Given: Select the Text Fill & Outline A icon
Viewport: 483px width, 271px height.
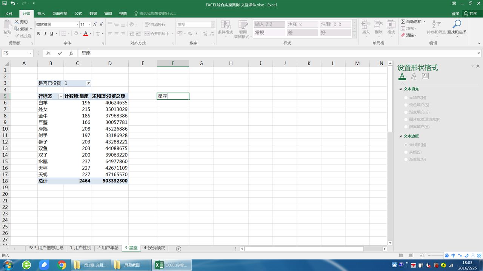Looking at the screenshot, I should tap(402, 76).
